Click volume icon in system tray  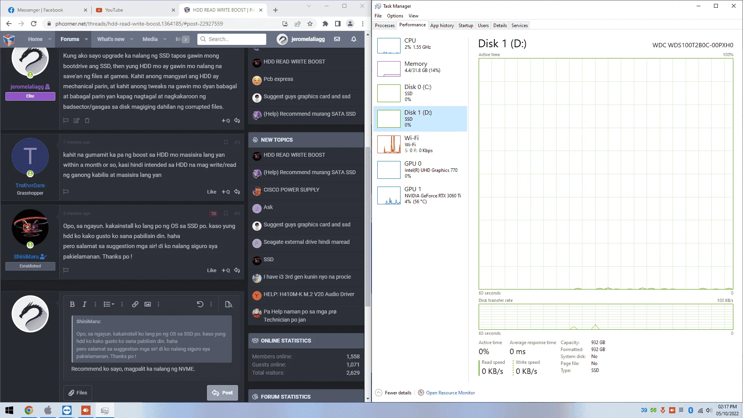point(709,410)
